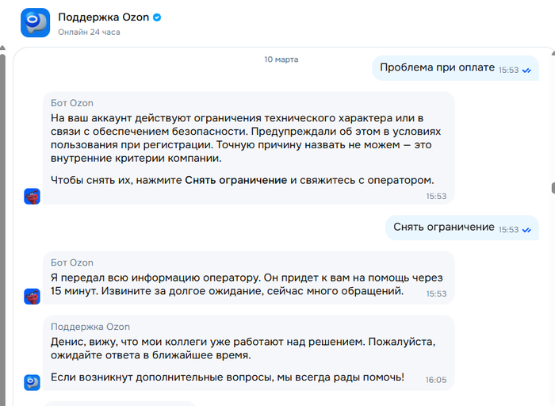The height and width of the screenshot is (406, 555).
Task: Click read checkmarks on "Проблема при оплате" message
Action: pos(526,71)
